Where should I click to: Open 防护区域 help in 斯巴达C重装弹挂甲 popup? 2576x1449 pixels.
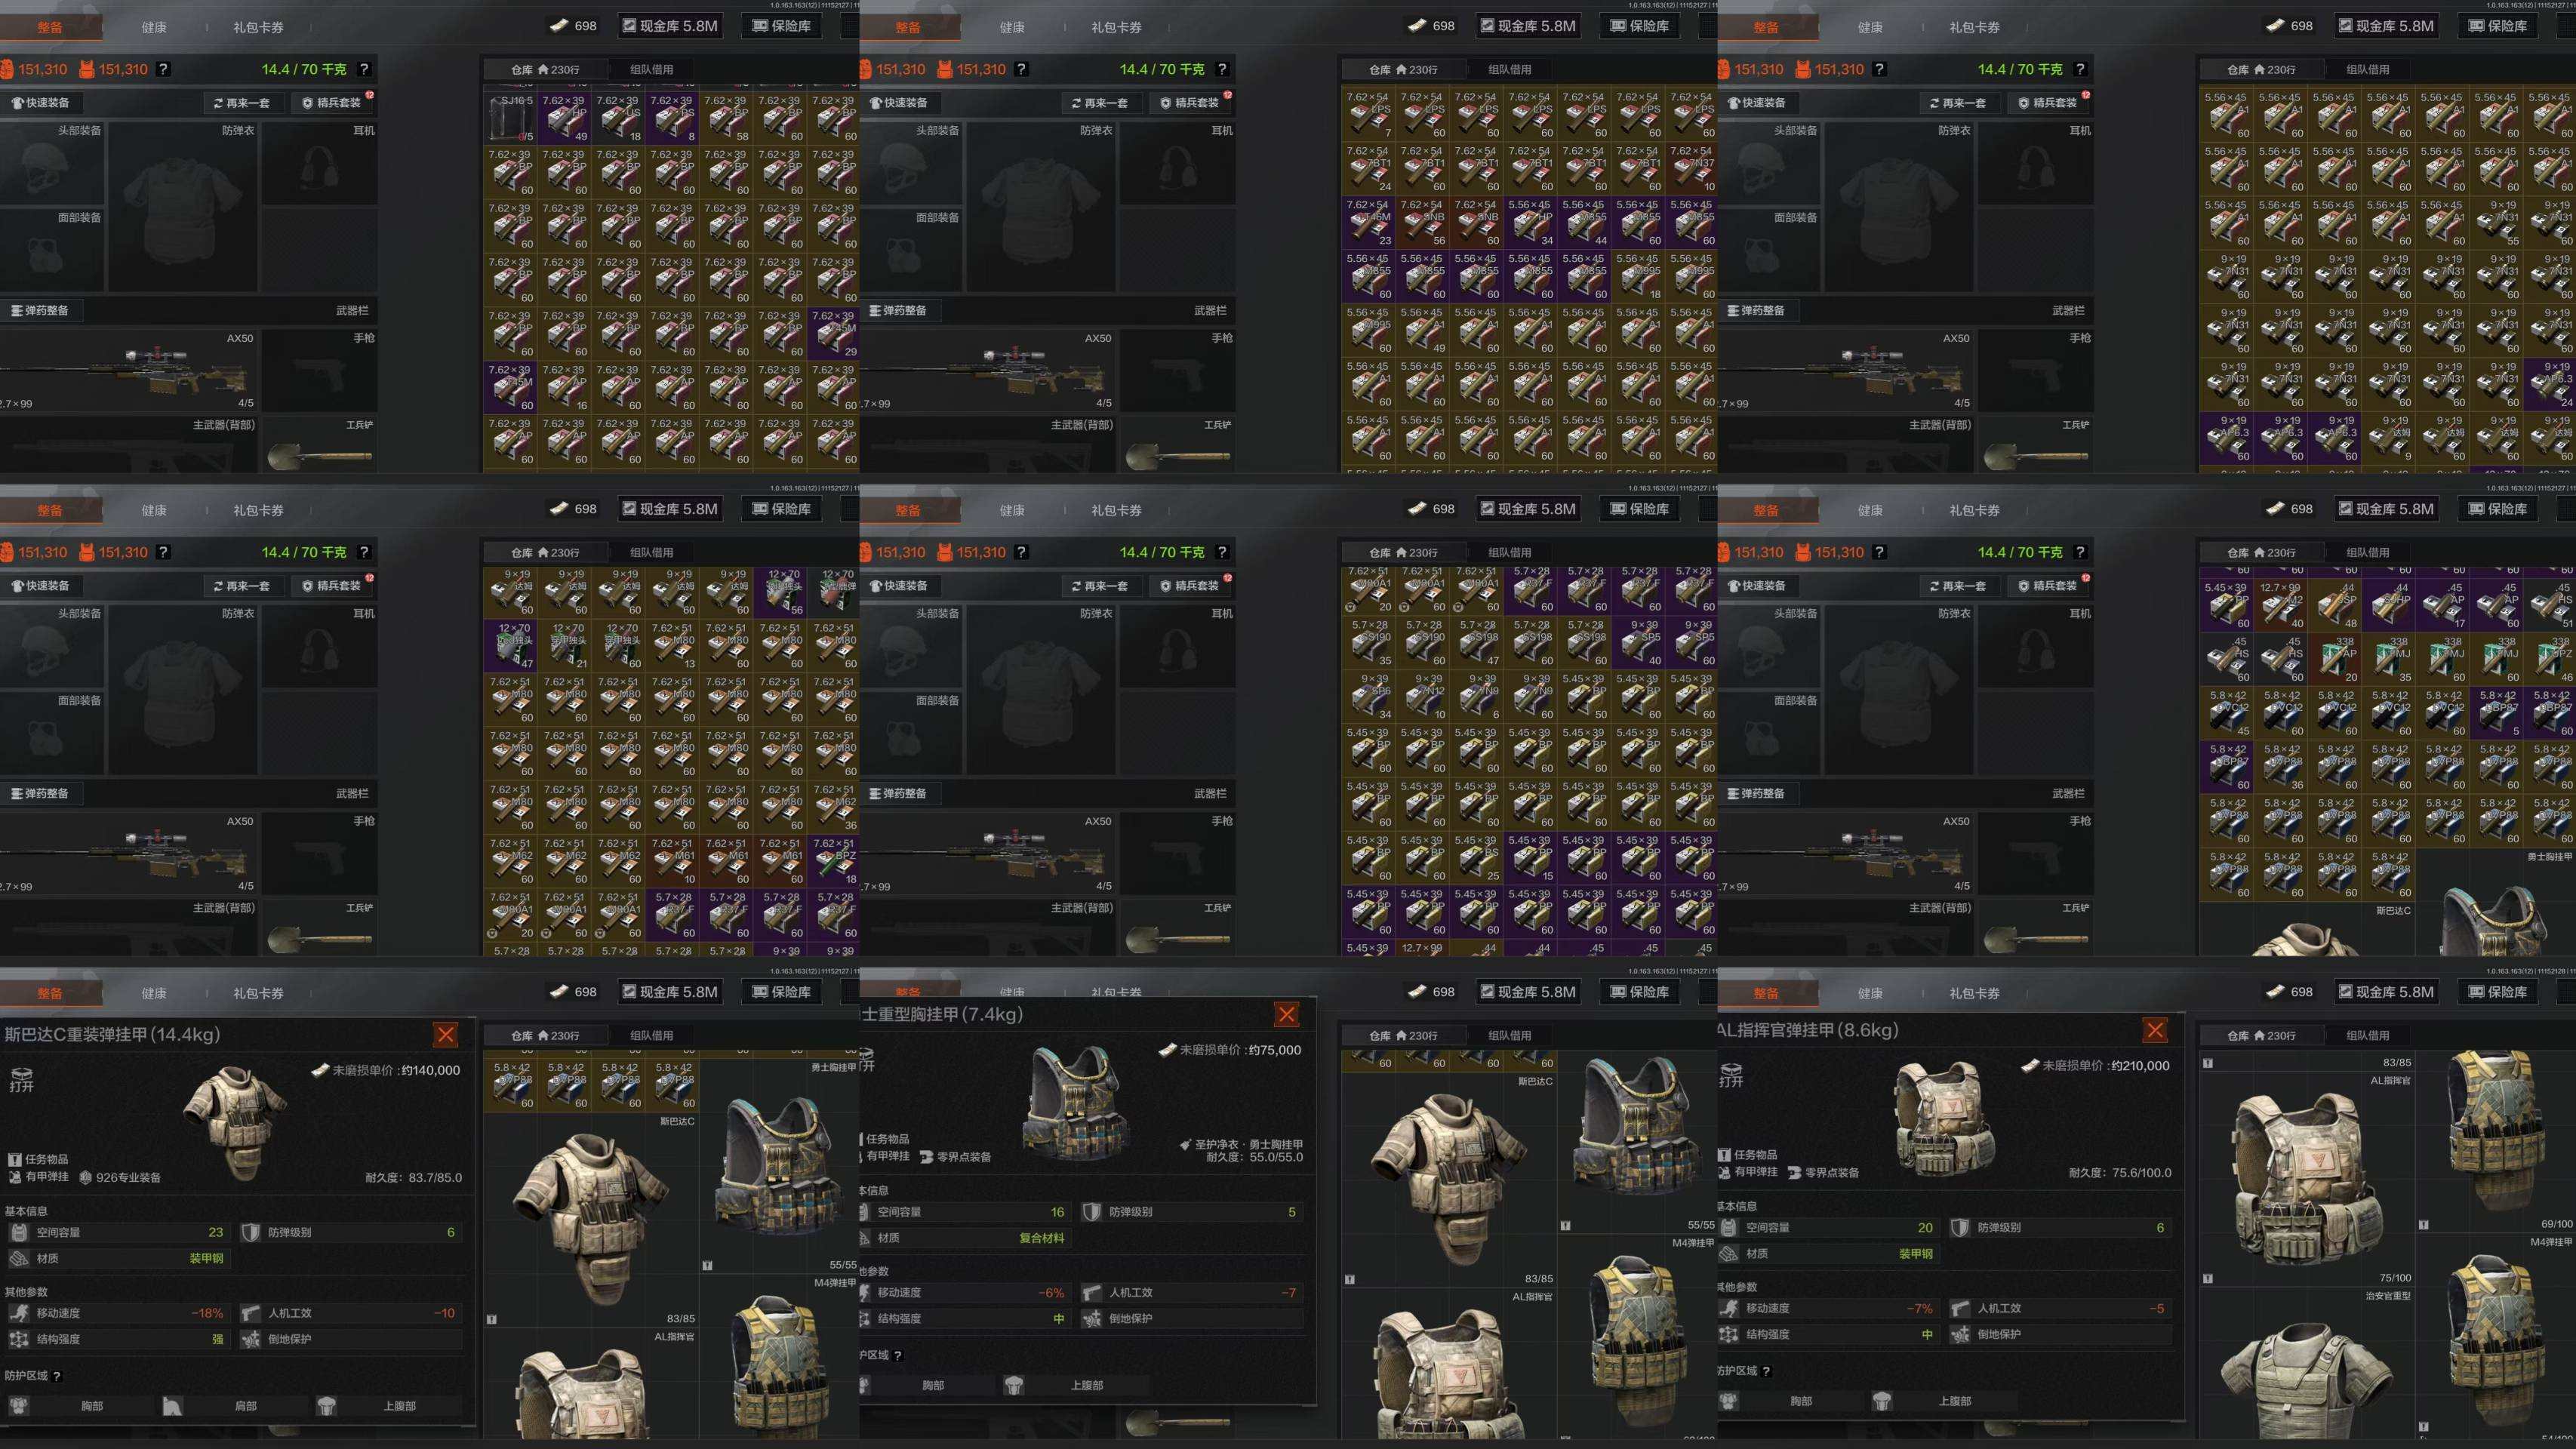point(57,1376)
